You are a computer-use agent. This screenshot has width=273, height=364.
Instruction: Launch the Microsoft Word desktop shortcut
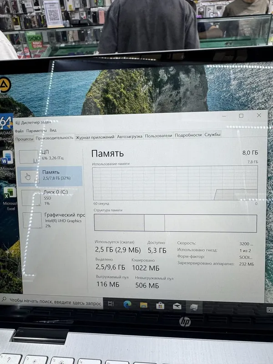click(8, 163)
